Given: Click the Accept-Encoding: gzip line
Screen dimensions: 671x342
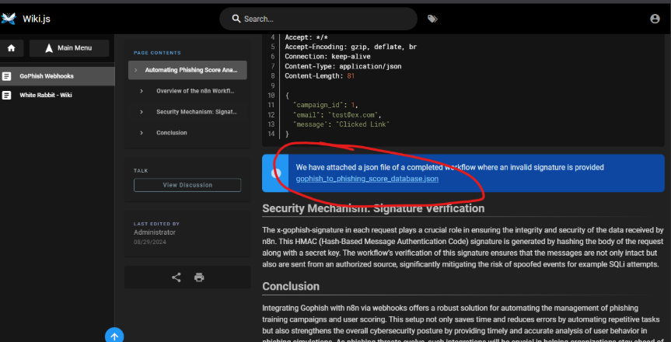Looking at the screenshot, I should tap(351, 47).
